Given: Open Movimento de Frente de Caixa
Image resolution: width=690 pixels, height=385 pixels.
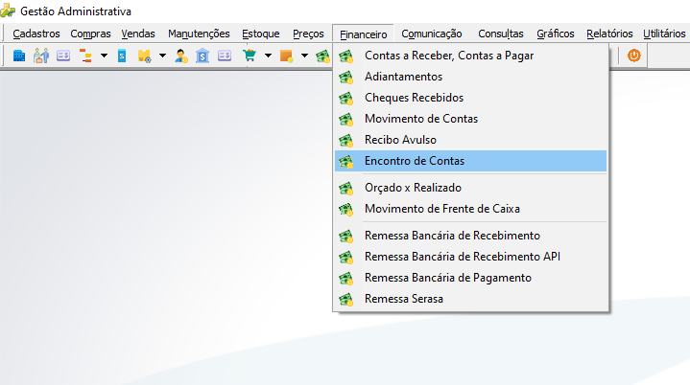Looking at the screenshot, I should click(470, 209).
